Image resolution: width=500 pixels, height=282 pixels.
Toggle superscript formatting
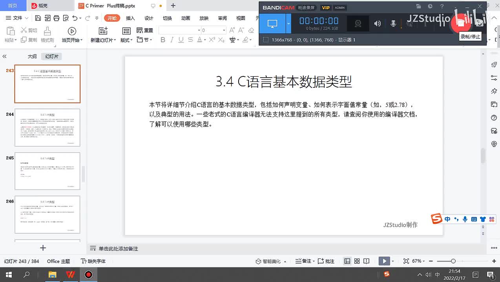click(212, 40)
